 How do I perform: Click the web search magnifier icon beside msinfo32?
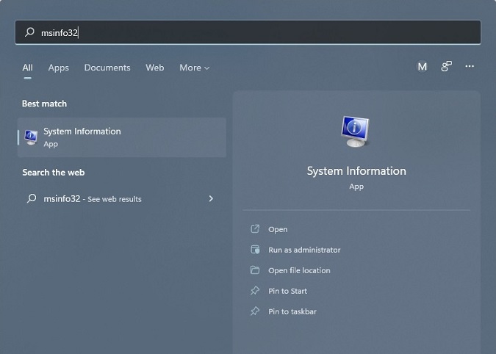pos(32,198)
